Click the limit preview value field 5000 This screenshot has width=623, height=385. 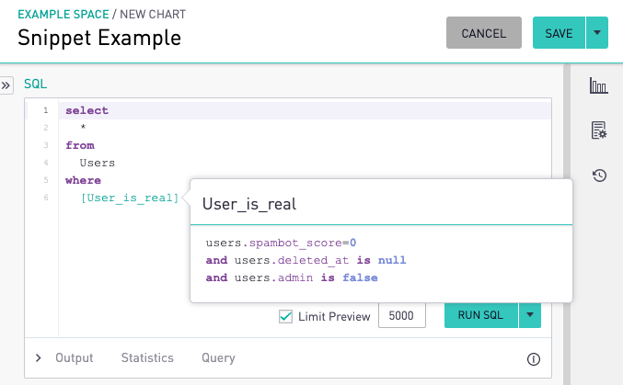[402, 315]
